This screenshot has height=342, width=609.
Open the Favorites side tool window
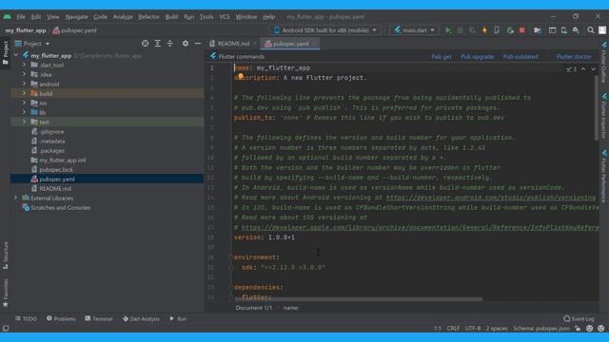(6, 293)
